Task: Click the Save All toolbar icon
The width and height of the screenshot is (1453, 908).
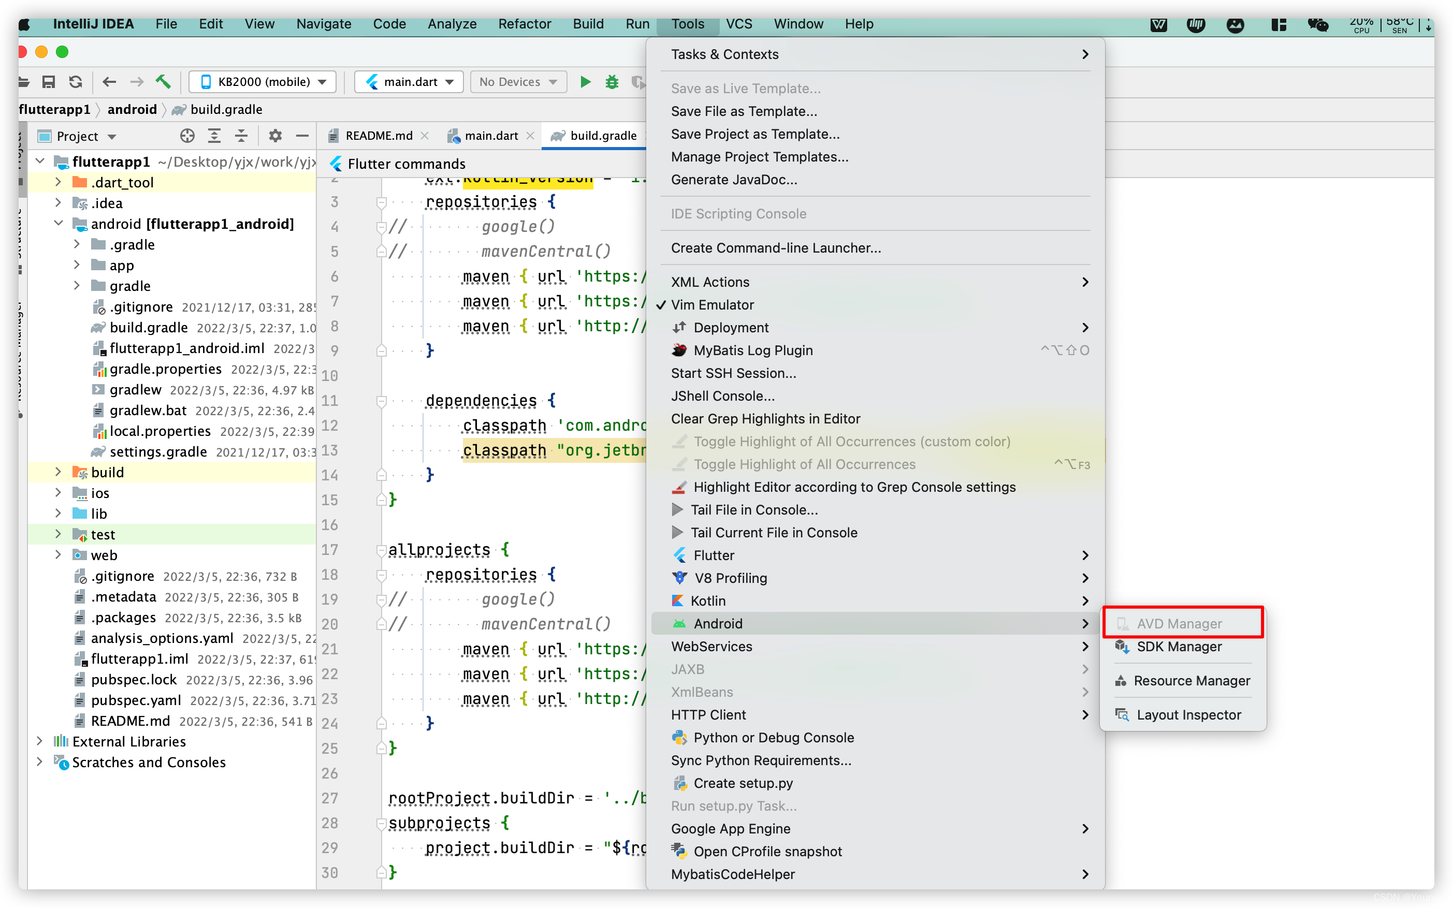Action: (x=49, y=82)
